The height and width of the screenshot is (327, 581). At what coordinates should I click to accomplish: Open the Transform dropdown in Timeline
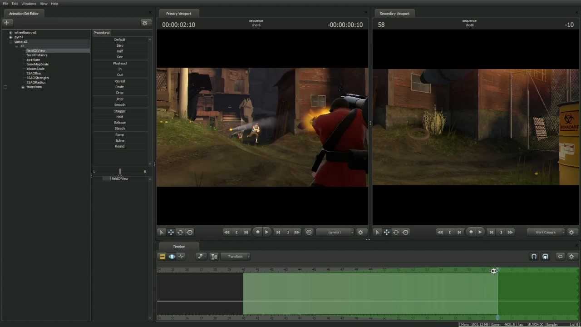pyautogui.click(x=236, y=257)
